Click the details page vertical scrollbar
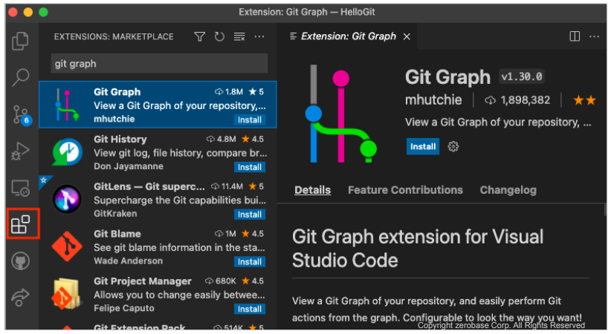 tap(605, 209)
